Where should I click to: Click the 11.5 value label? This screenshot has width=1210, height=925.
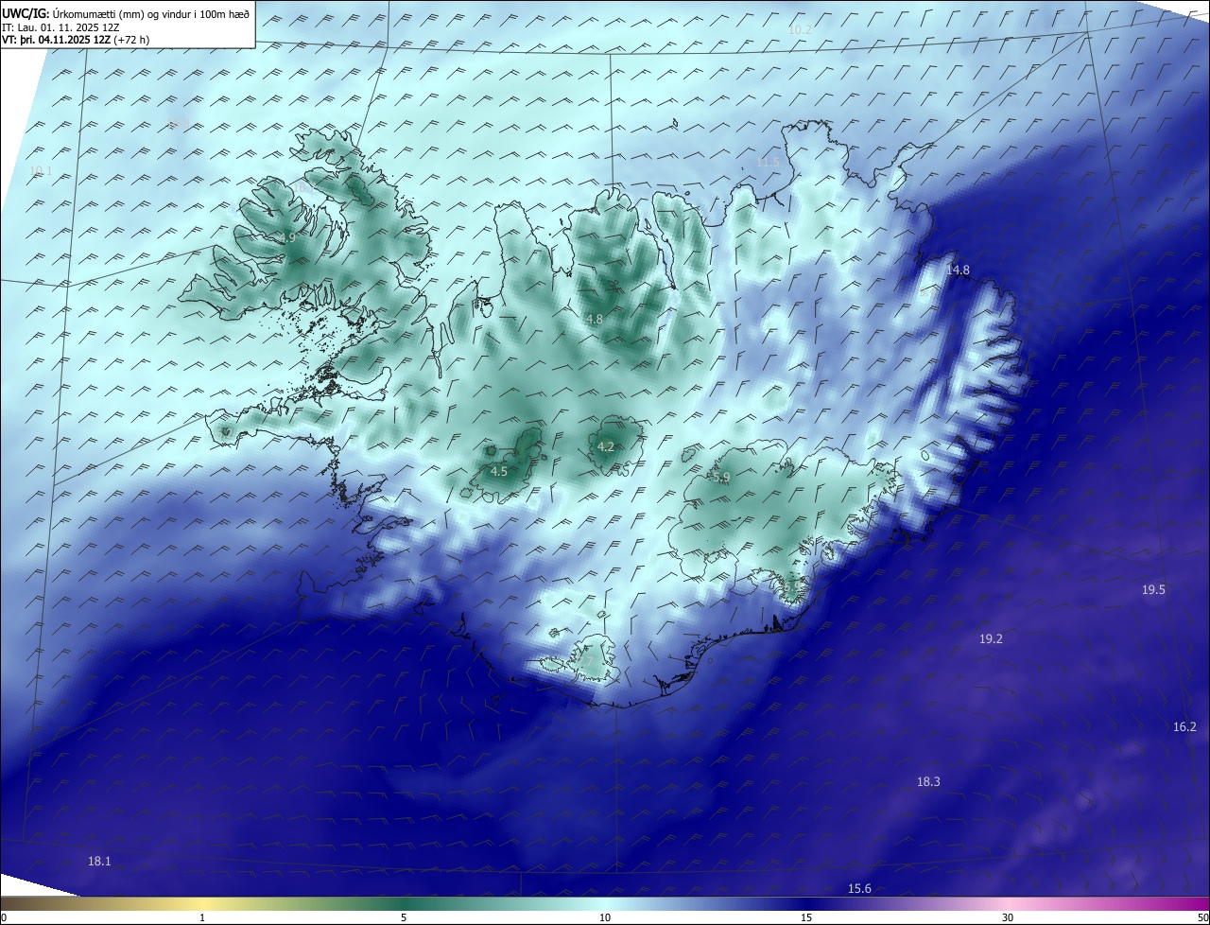coord(768,163)
